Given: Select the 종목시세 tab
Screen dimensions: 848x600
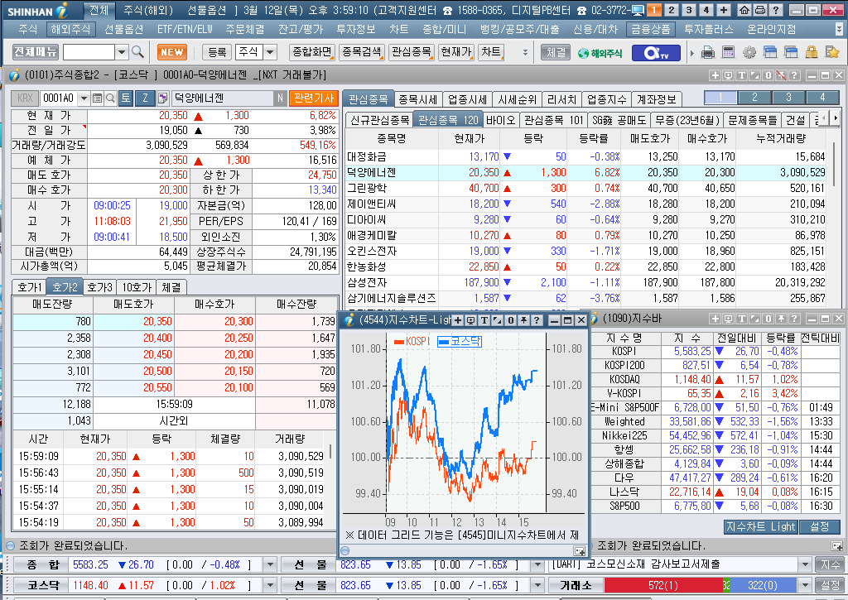Looking at the screenshot, I should point(417,99).
